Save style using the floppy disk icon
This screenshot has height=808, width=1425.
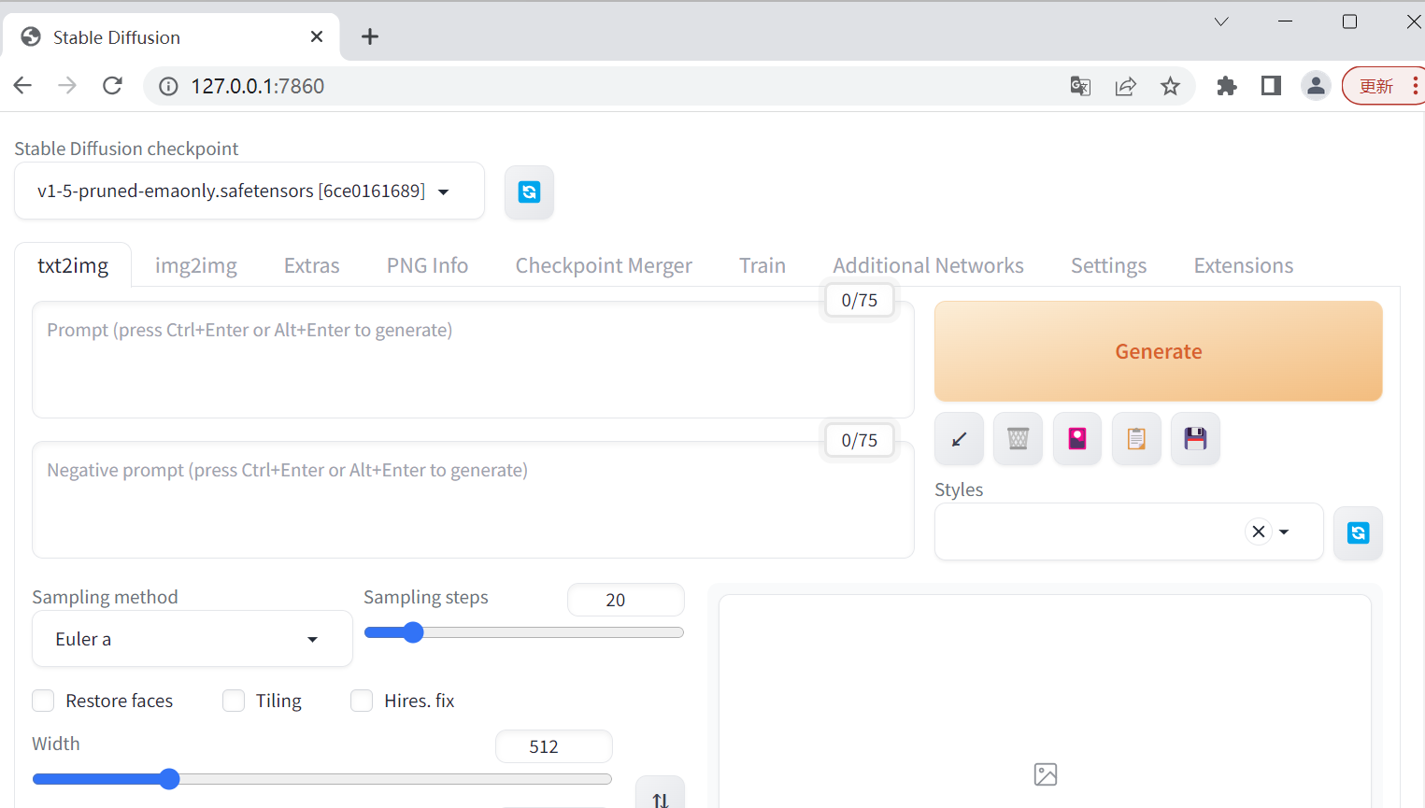tap(1195, 439)
